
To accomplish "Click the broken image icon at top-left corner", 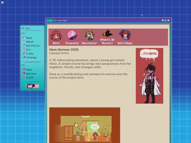I will click(x=2, y=3).
